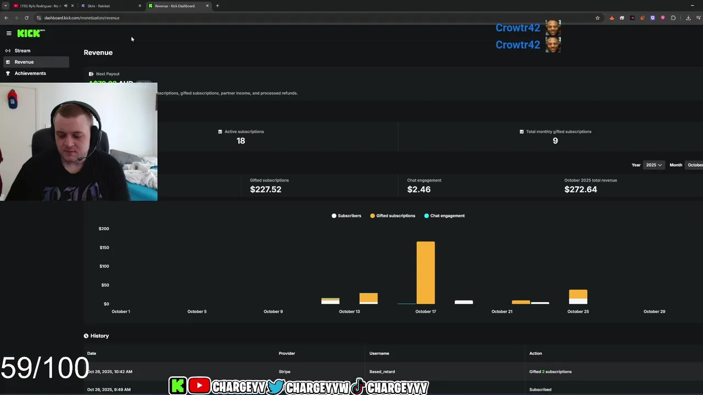Open the pink shield extension icon
The image size is (703, 395).
[663, 18]
